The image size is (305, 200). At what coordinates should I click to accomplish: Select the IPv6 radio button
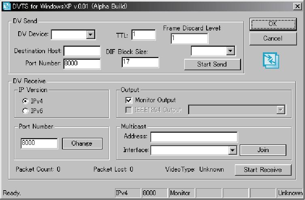point(26,111)
